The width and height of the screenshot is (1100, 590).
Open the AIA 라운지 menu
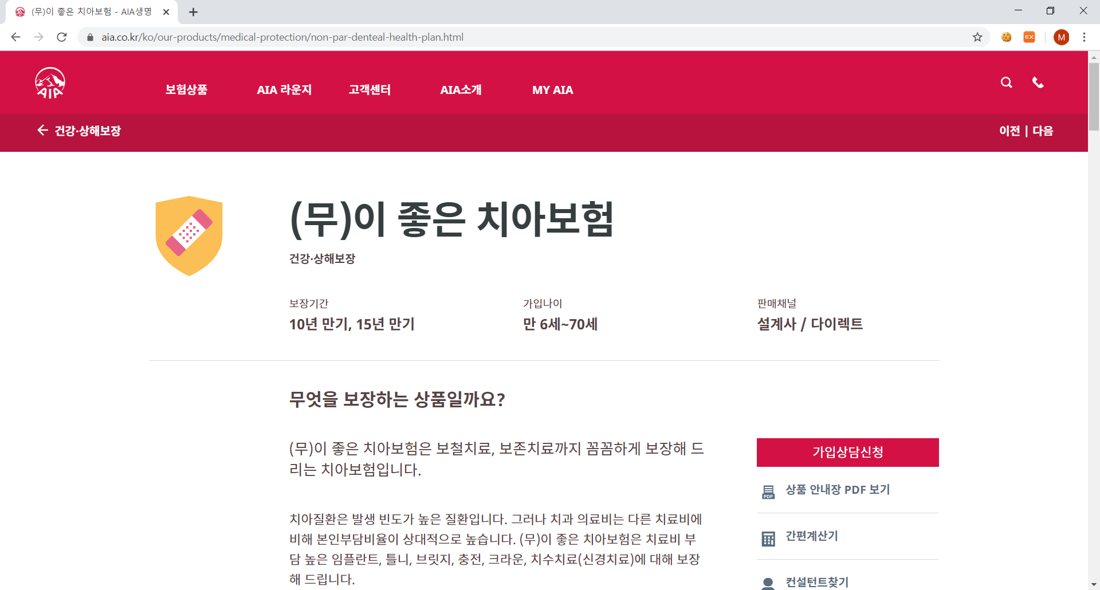(x=284, y=89)
